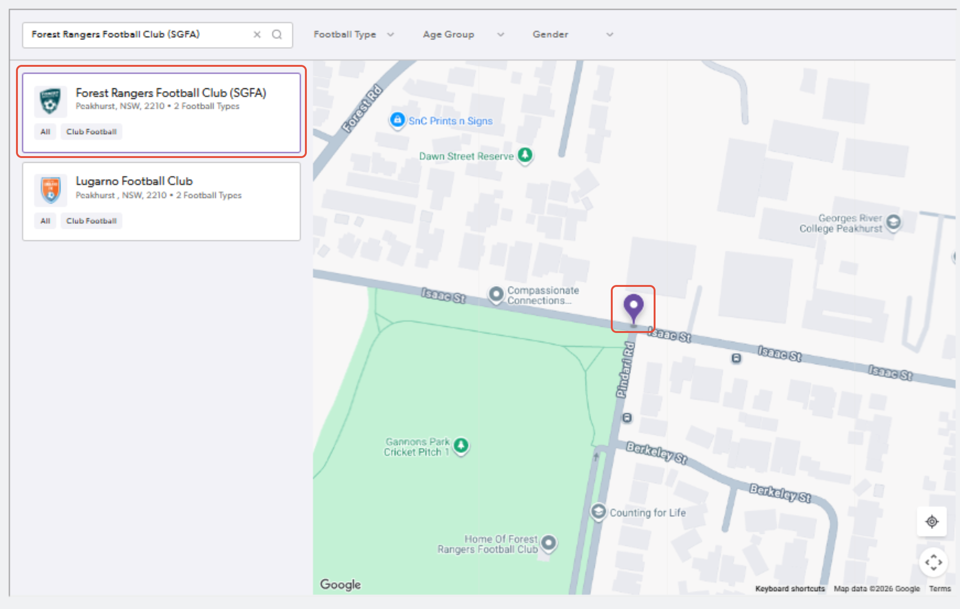Click Club Football tag on Lugarno card

click(x=91, y=221)
